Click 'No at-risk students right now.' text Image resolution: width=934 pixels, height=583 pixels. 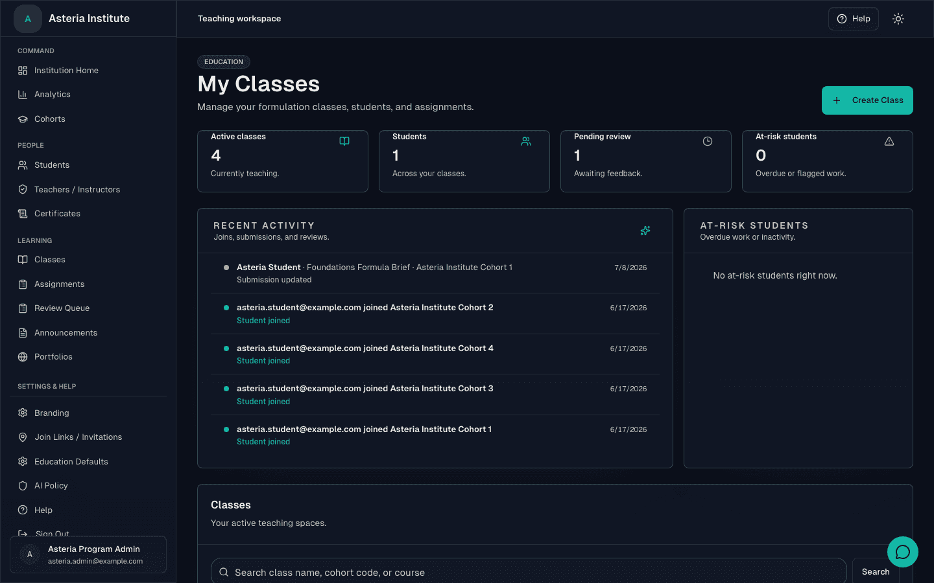(775, 275)
